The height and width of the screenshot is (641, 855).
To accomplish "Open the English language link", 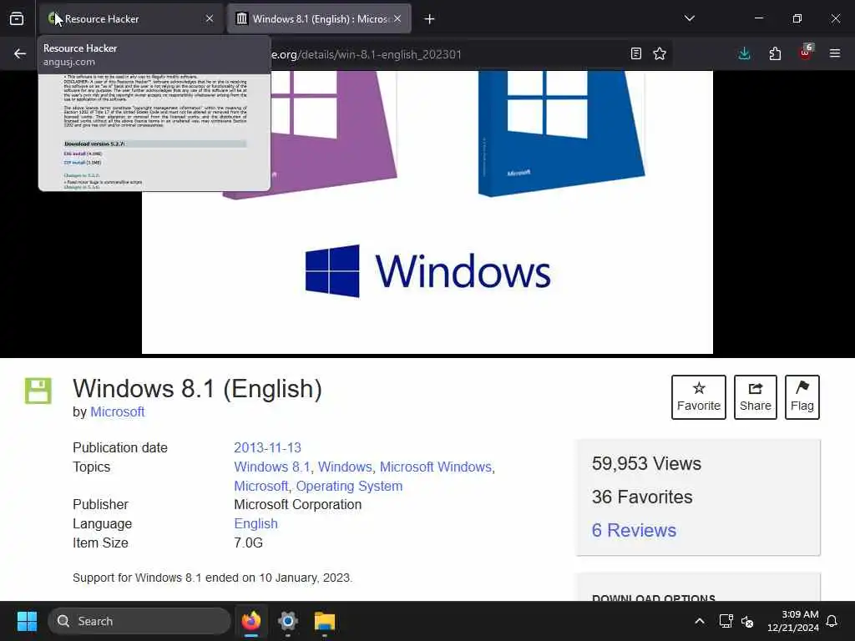I will 255,524.
